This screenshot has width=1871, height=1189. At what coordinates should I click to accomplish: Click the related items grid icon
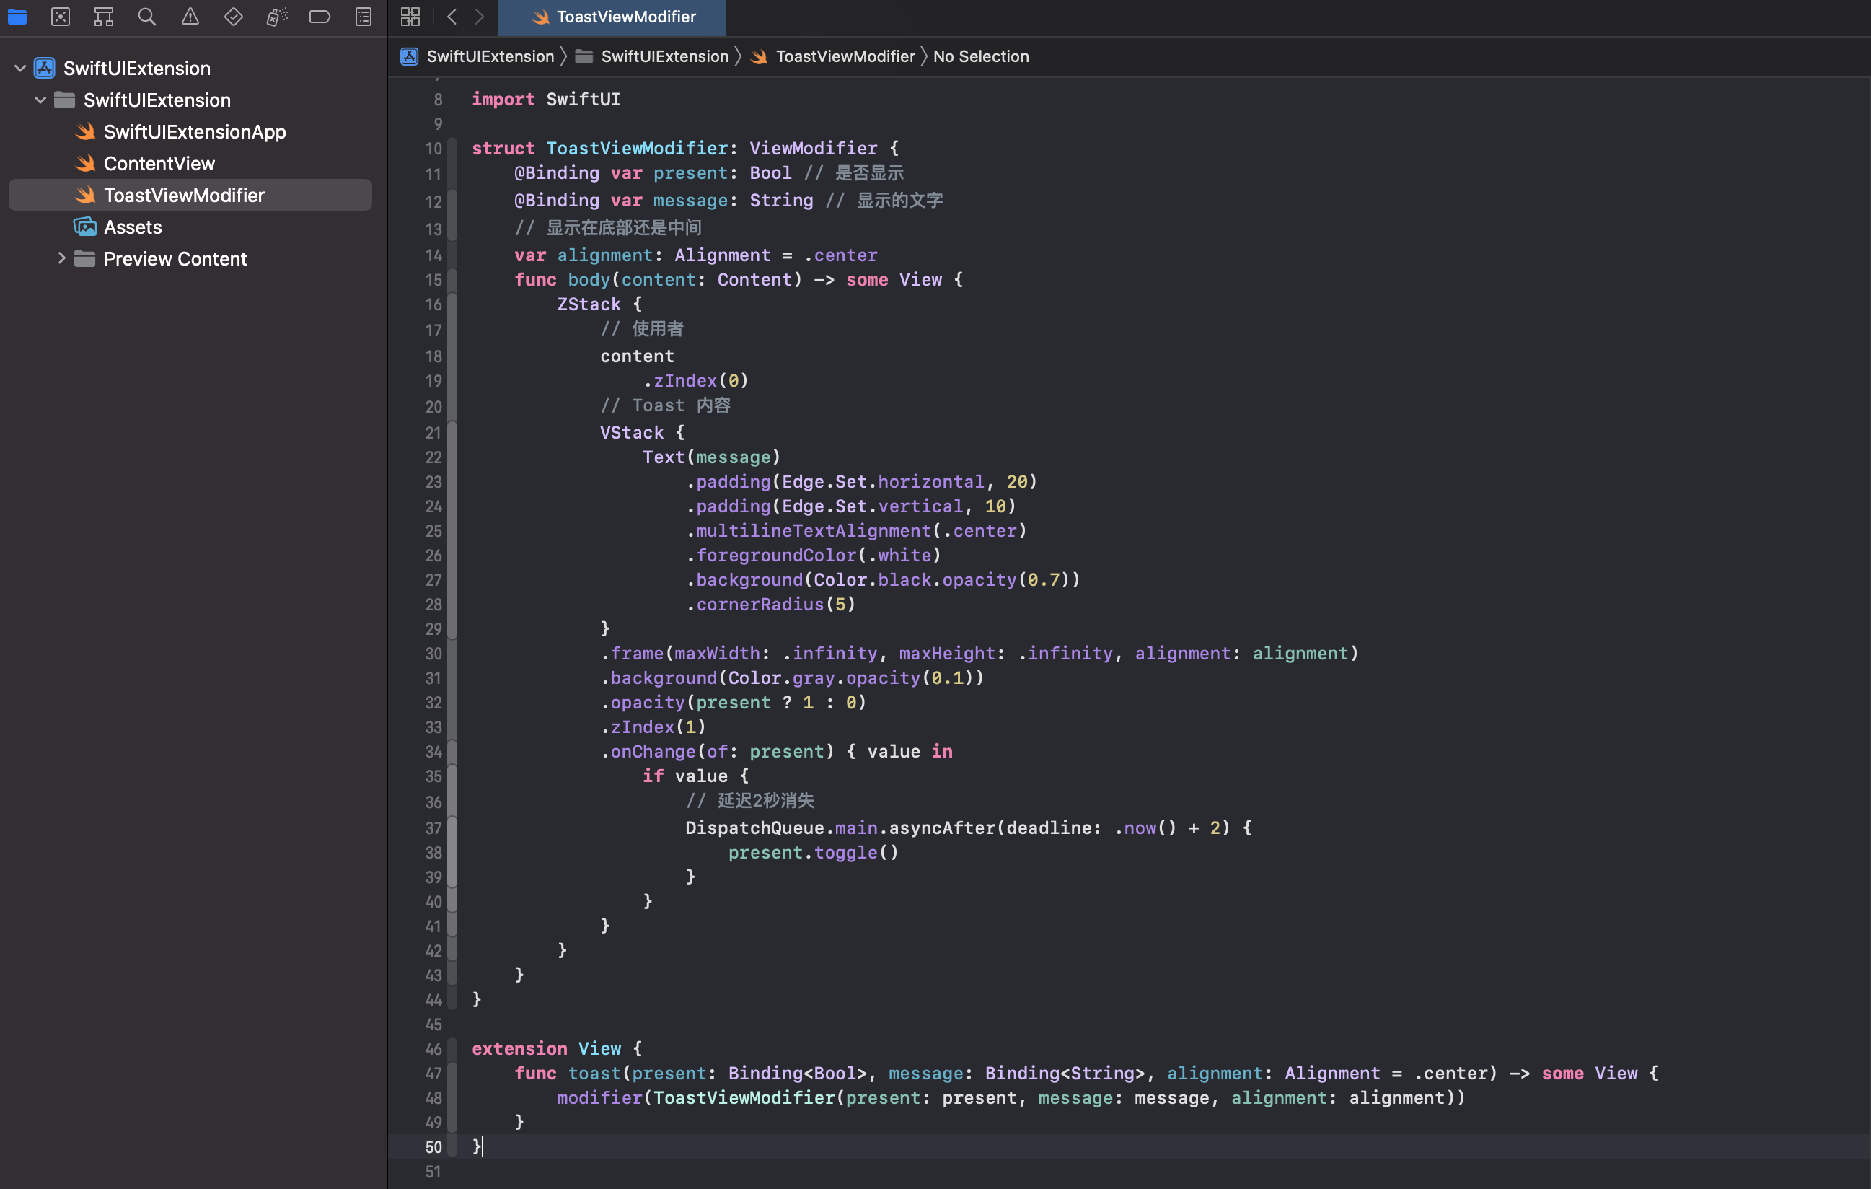[410, 17]
